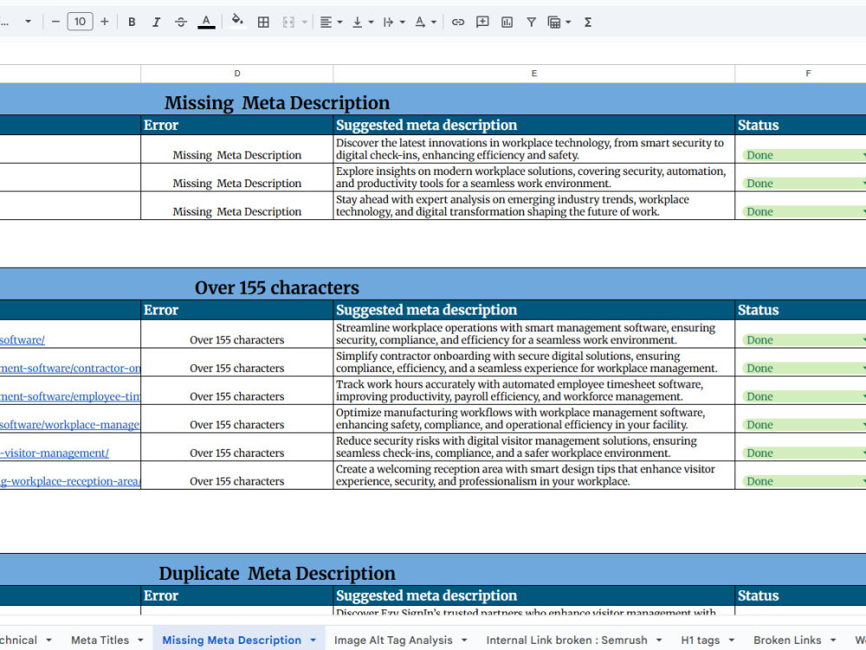Open the -visitor-management/ URL link
Viewport: 866px width, 650px height.
pos(54,452)
